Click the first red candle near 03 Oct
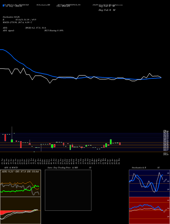The height and width of the screenshot is (224, 170). coord(5,137)
